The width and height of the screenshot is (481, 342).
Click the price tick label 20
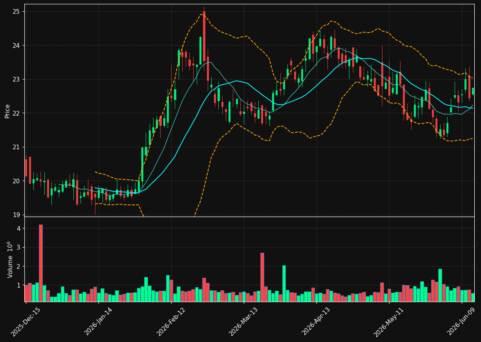coord(16,181)
